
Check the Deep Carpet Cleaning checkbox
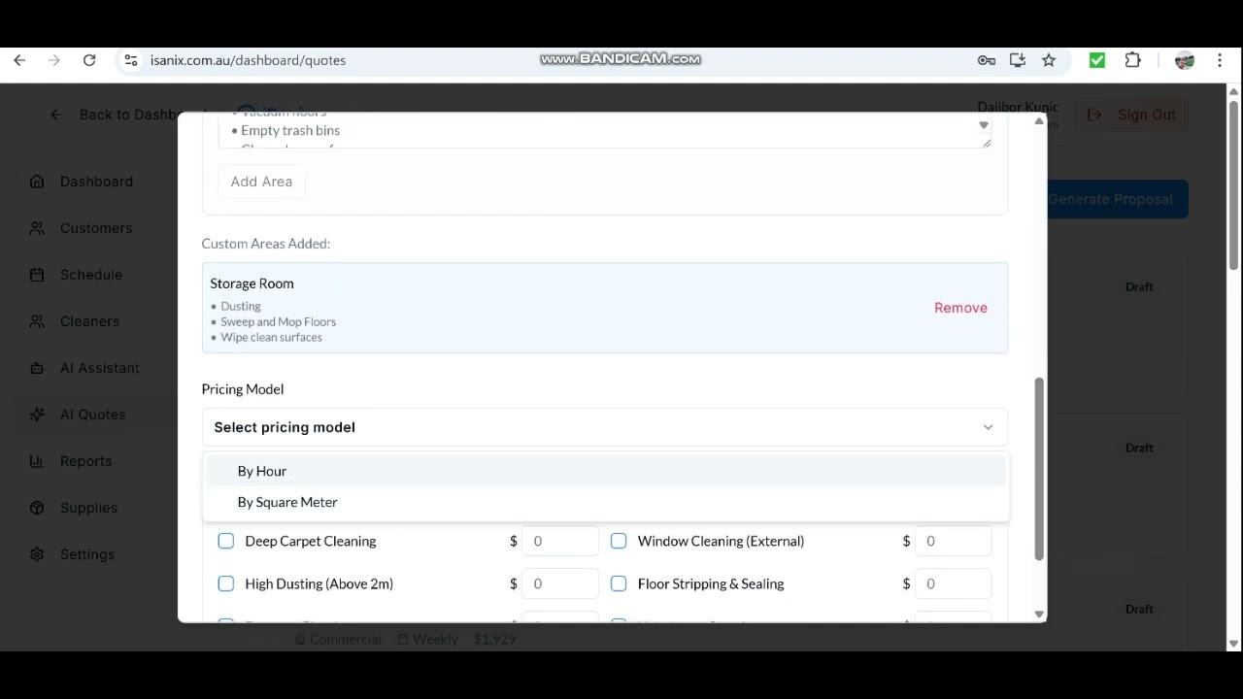coord(226,541)
